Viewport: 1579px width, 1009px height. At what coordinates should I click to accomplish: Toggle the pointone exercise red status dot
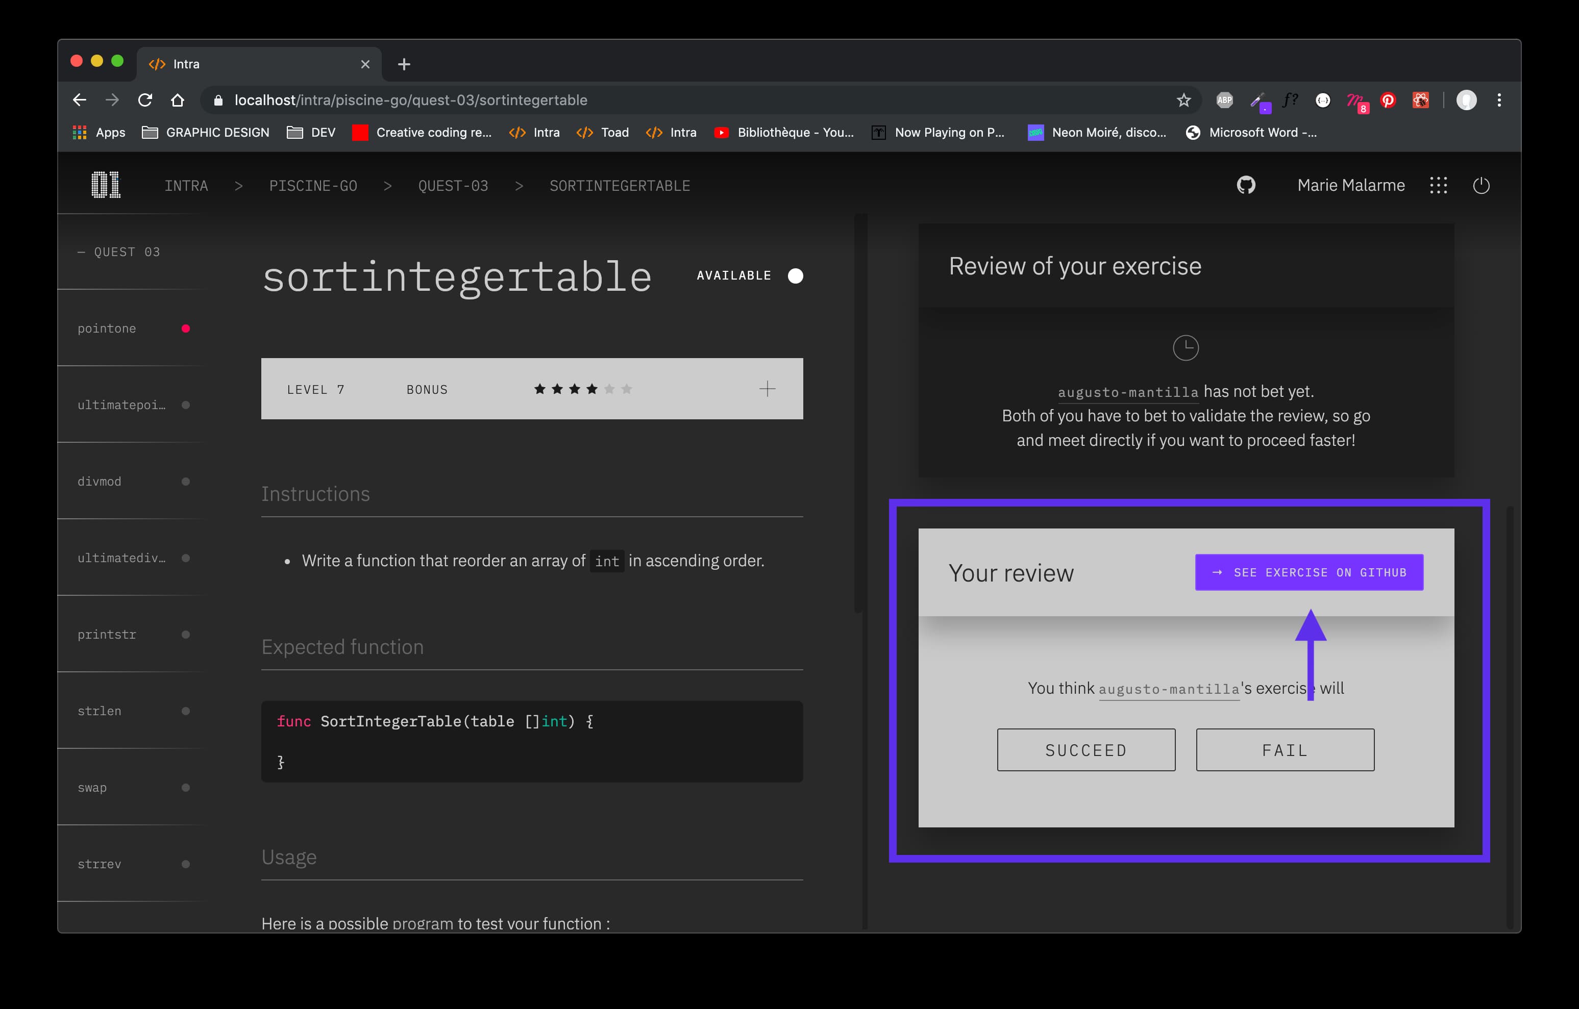(188, 329)
